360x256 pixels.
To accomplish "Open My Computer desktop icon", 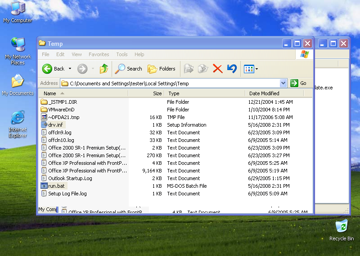I will point(18,13).
